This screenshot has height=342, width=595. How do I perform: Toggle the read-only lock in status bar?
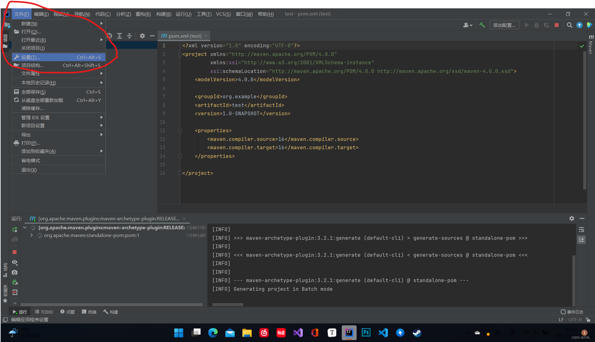click(x=588, y=319)
